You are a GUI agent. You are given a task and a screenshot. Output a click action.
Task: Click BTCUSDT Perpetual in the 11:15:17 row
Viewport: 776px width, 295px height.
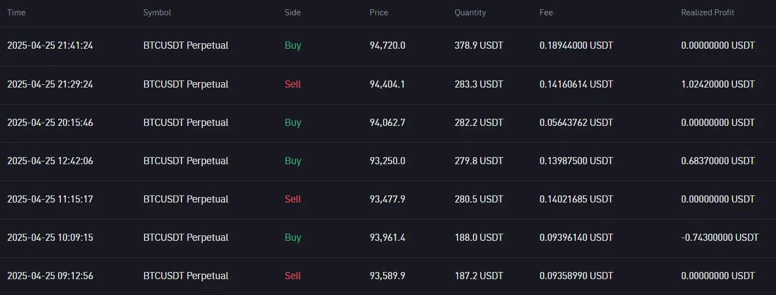(x=186, y=199)
